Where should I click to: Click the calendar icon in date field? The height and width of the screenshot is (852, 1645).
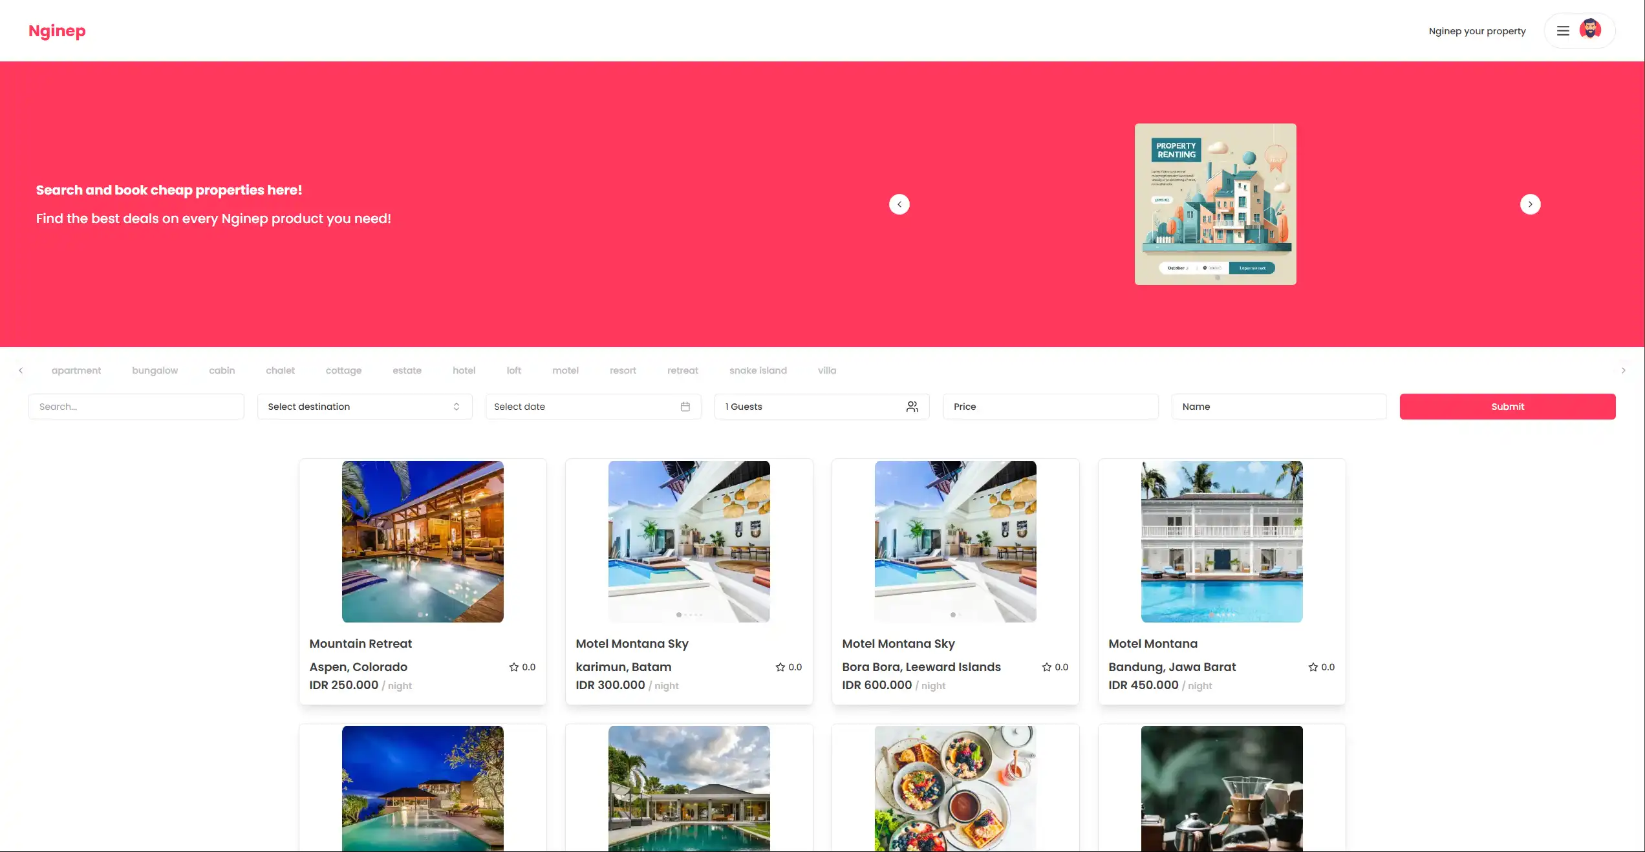point(685,407)
